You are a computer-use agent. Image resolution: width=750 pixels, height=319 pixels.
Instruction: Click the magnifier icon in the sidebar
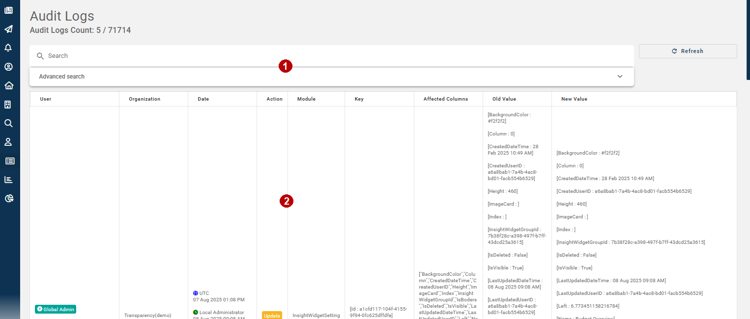[x=8, y=123]
